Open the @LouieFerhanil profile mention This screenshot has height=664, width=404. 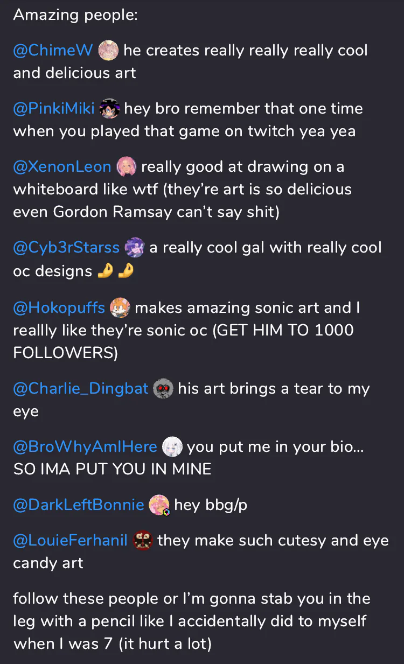point(70,541)
